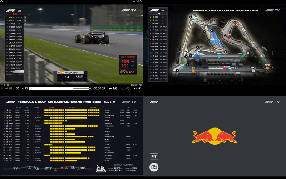Click the seek bar position handle
The height and width of the screenshot is (179, 286).
pos(90,88)
